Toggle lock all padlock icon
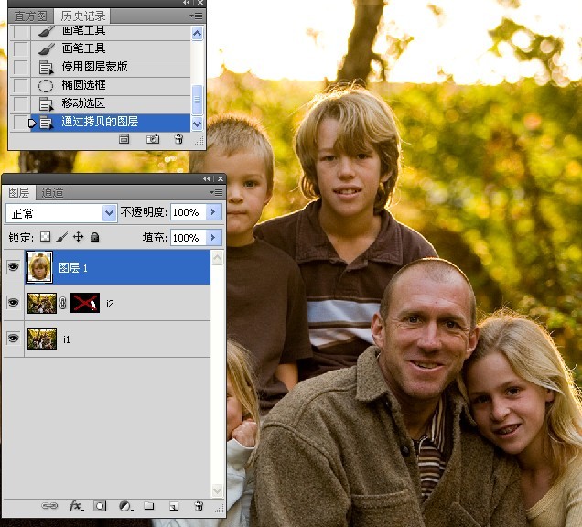This screenshot has width=582, height=527. tap(94, 237)
